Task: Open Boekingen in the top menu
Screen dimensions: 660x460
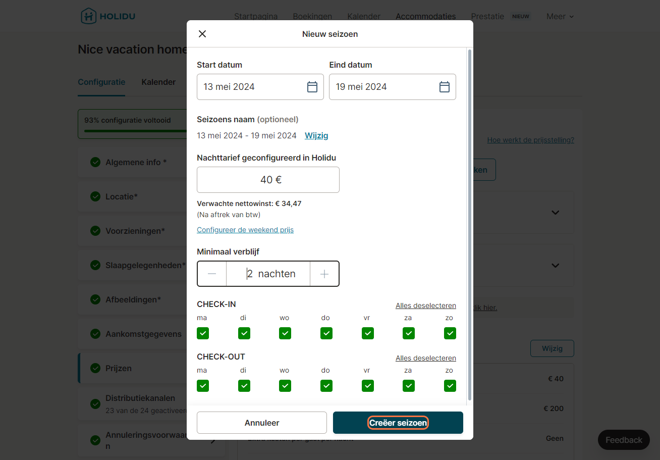Action: pyautogui.click(x=312, y=16)
